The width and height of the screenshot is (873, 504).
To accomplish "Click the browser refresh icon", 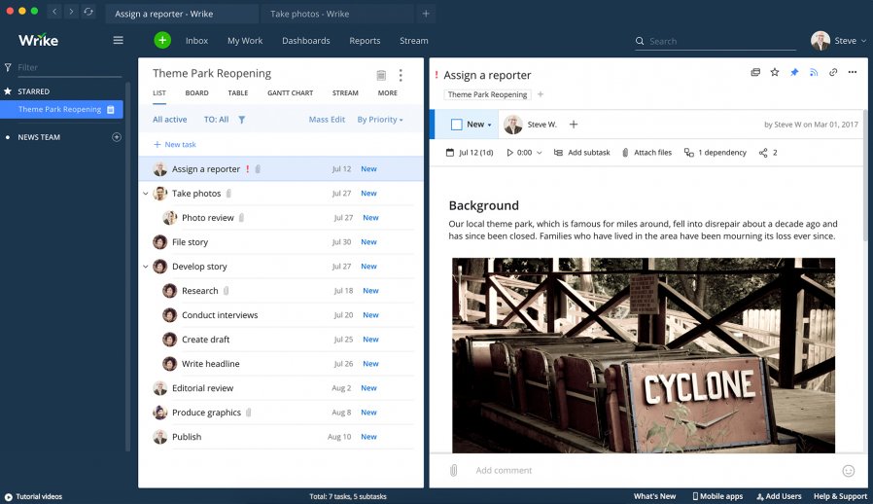I will 88,11.
